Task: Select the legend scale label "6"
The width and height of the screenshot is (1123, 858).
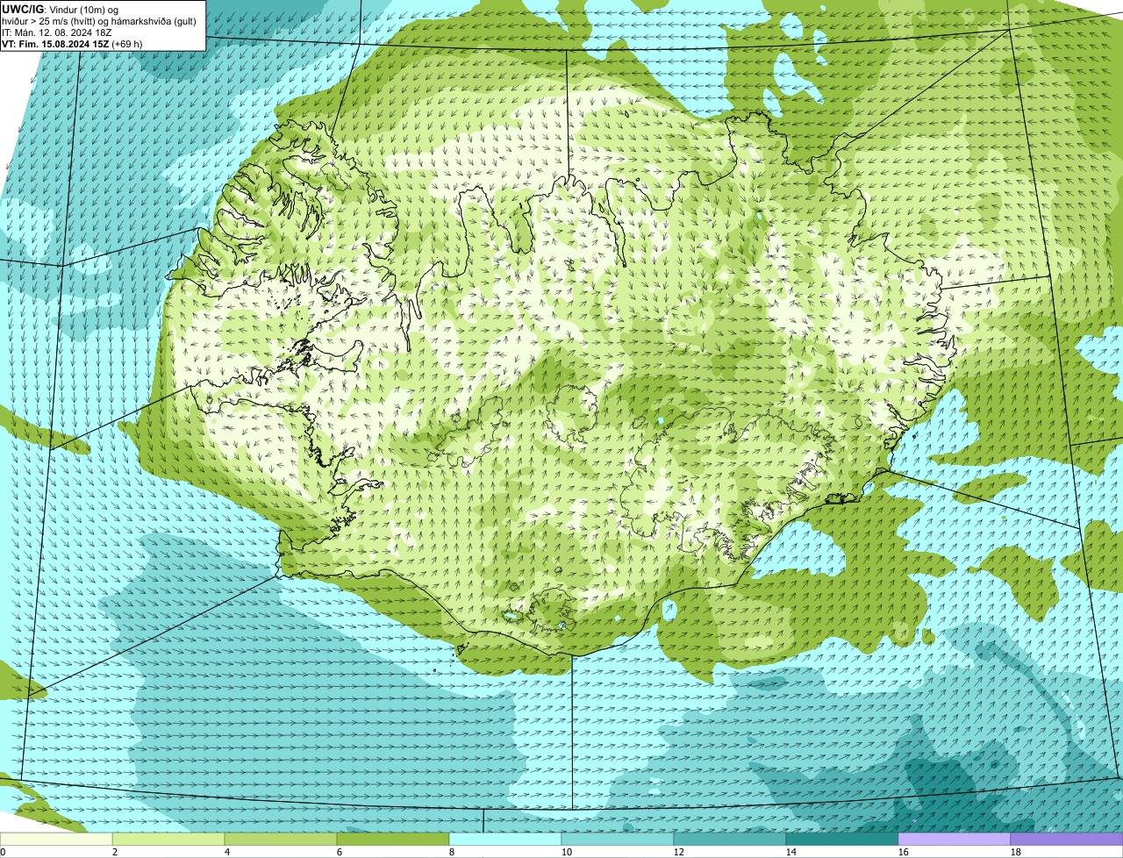Action: (340, 852)
